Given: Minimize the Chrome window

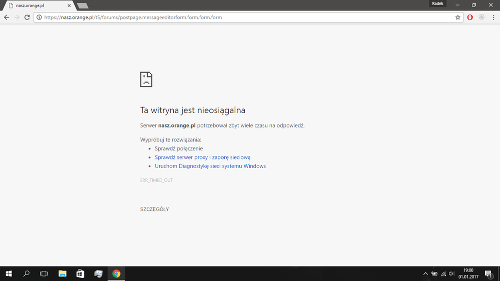Looking at the screenshot, I should tap(457, 5).
